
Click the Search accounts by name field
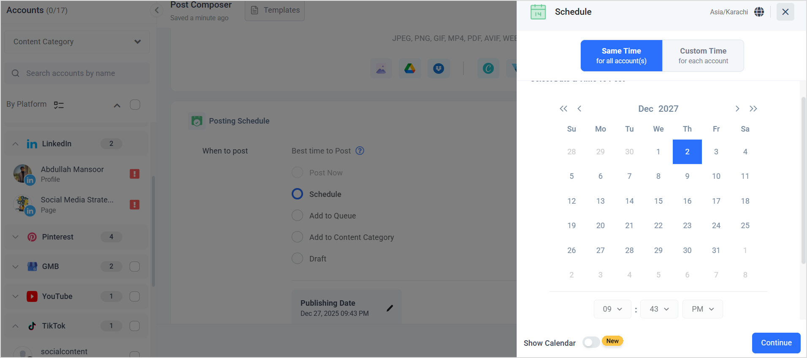[77, 73]
